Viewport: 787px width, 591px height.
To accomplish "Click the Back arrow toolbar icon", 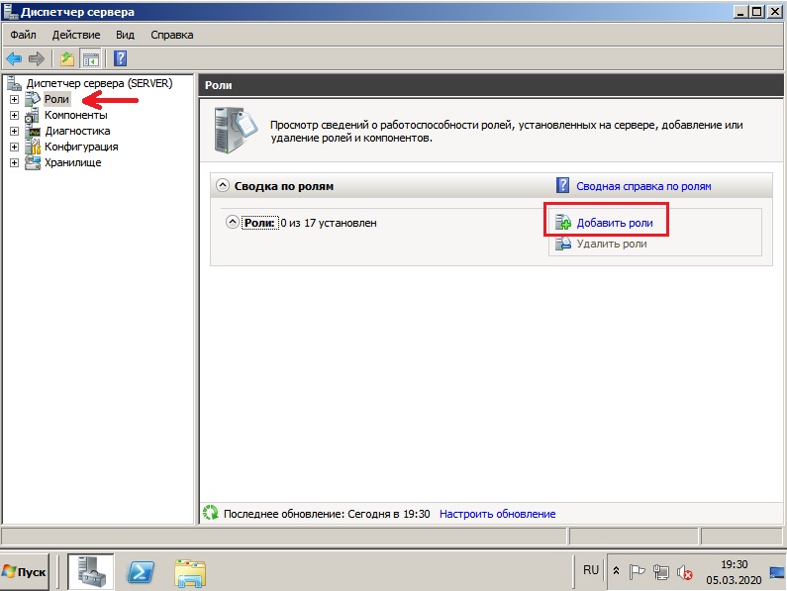I will point(14,59).
